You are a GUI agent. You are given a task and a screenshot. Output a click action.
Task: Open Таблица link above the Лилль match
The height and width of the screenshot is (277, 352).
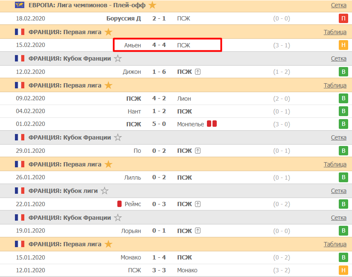point(335,164)
